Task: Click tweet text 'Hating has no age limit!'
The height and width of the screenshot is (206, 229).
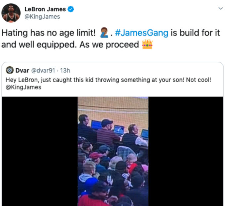Action: (x=49, y=33)
